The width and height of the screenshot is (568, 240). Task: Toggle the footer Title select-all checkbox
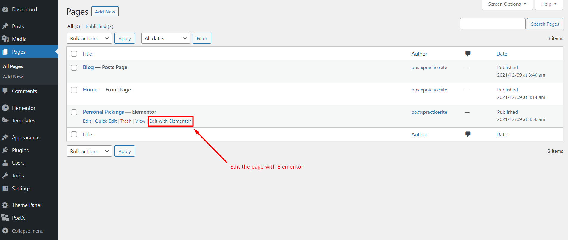pos(74,134)
